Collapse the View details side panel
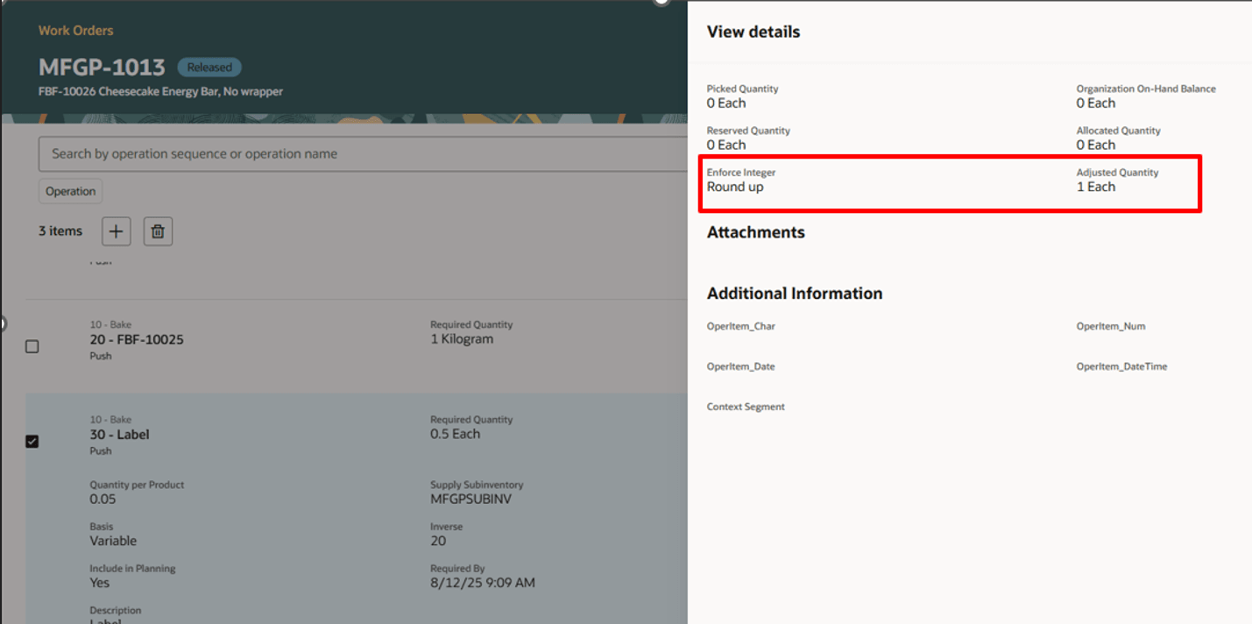Screen dimensions: 1252x624 (660, 4)
